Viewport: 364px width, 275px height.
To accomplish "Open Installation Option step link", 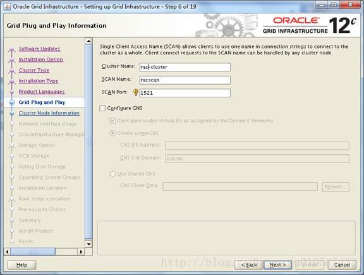I will tap(41, 59).
